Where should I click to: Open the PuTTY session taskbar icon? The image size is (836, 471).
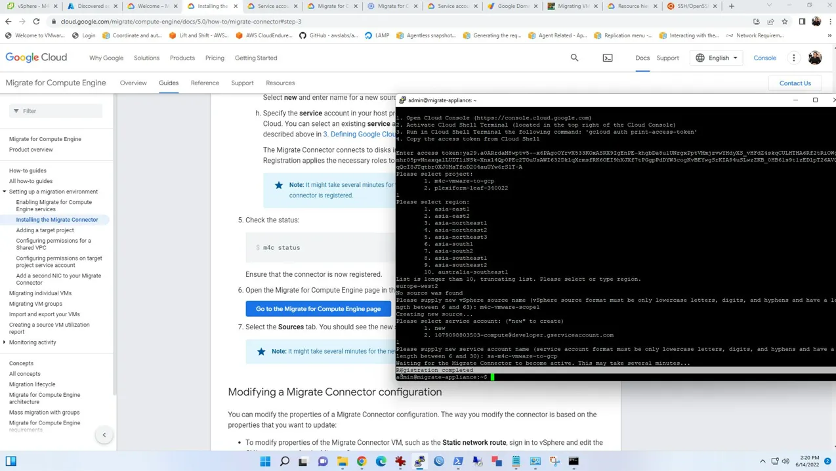pyautogui.click(x=419, y=461)
